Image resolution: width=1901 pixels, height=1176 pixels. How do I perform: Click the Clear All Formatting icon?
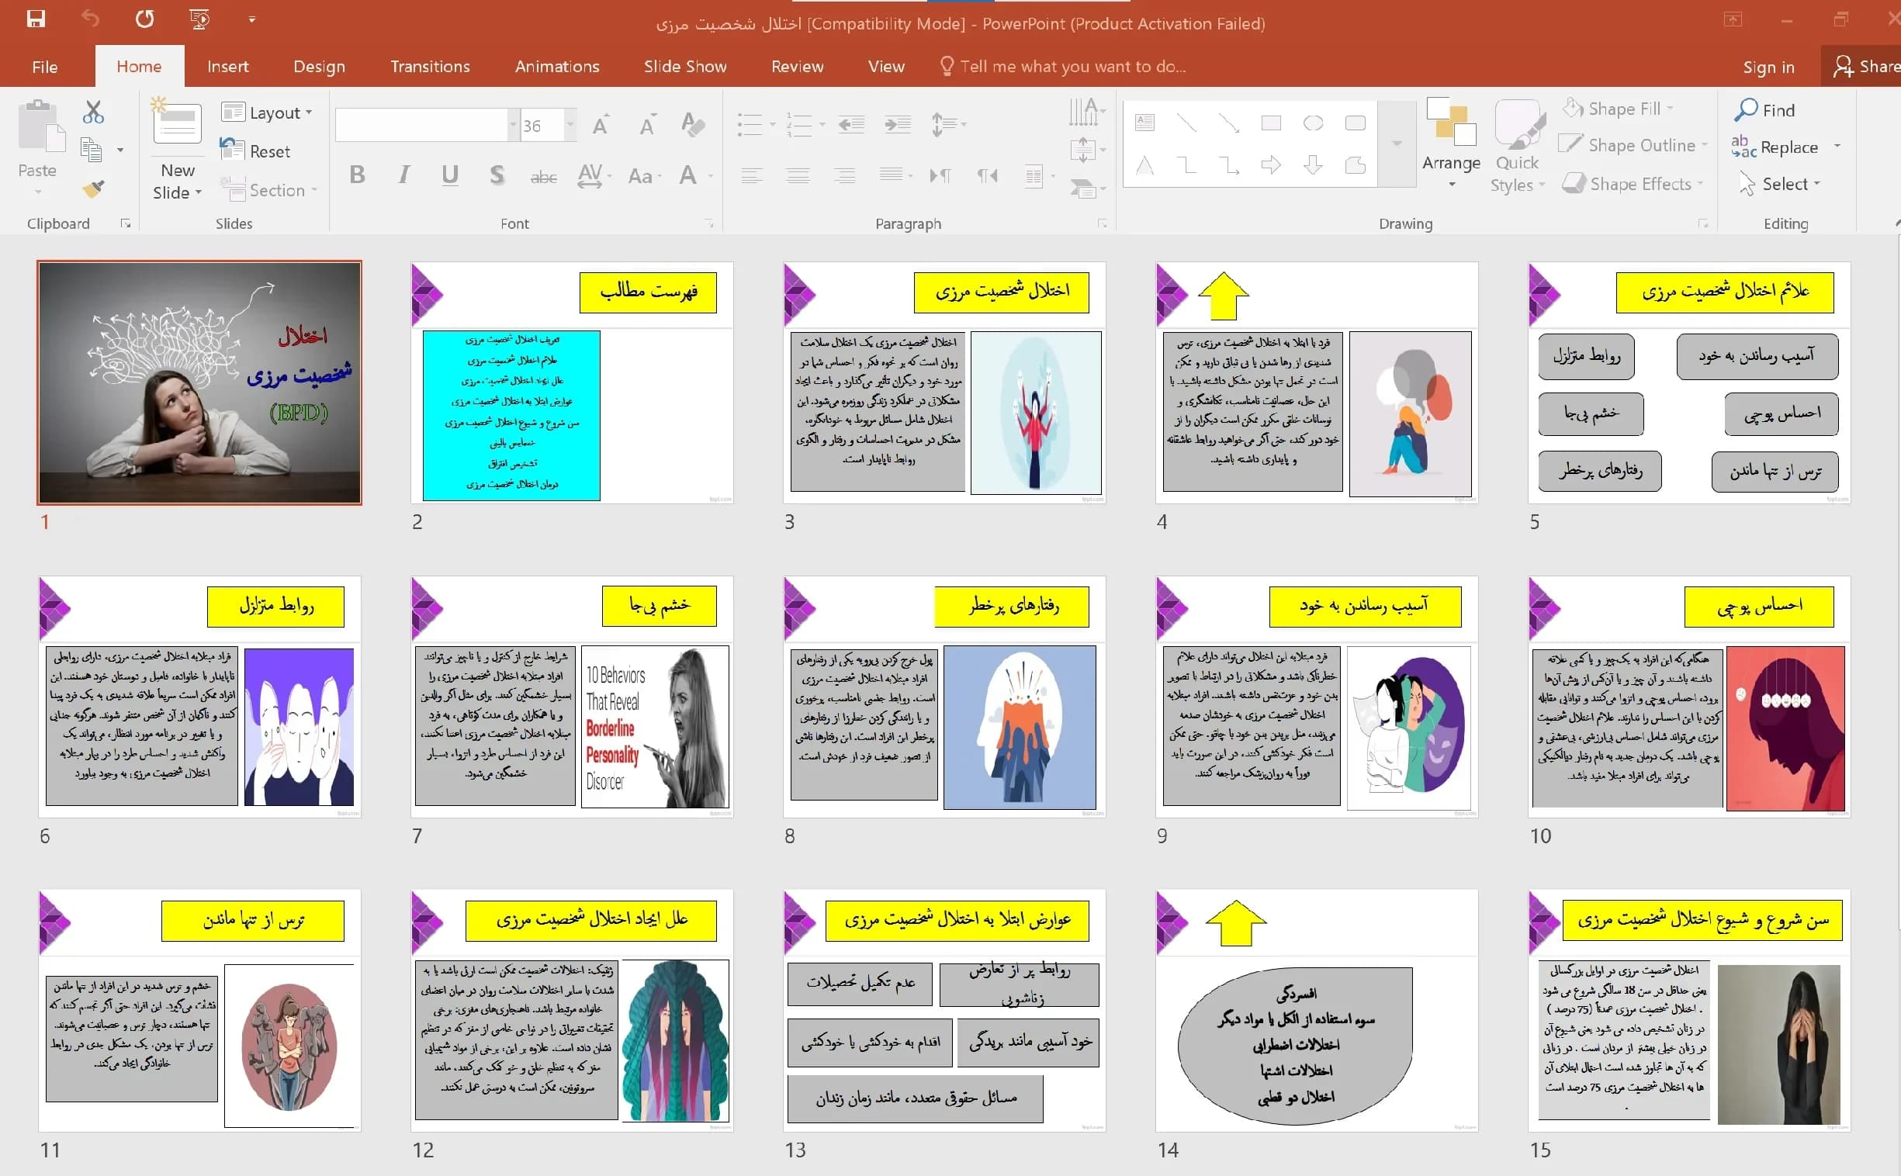692,124
